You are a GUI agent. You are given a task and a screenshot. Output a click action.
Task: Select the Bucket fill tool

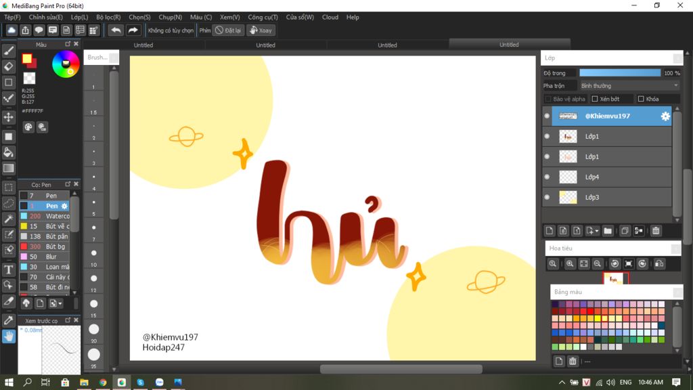point(8,152)
